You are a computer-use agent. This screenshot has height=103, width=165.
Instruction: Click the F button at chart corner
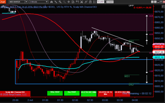pos(163,7)
